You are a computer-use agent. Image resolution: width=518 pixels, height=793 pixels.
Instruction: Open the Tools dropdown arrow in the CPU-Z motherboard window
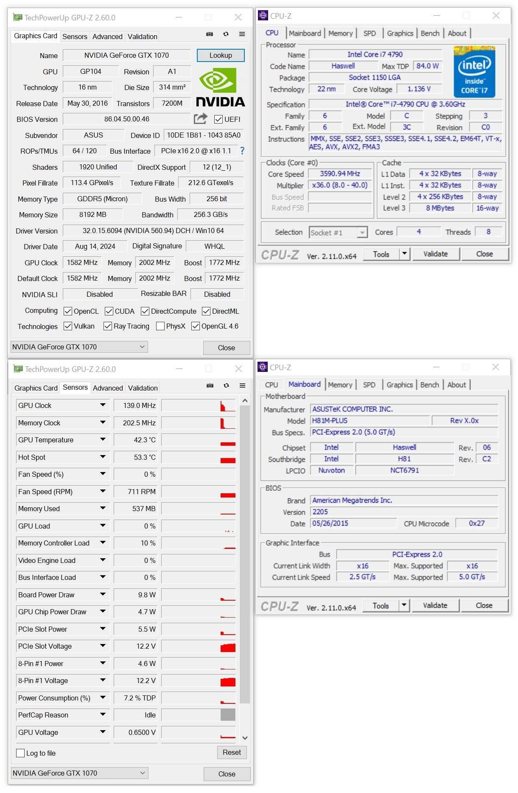point(404,605)
